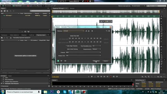Open Editor file tab dropdown arrow
The height and width of the screenshot is (94, 167).
(66, 8)
